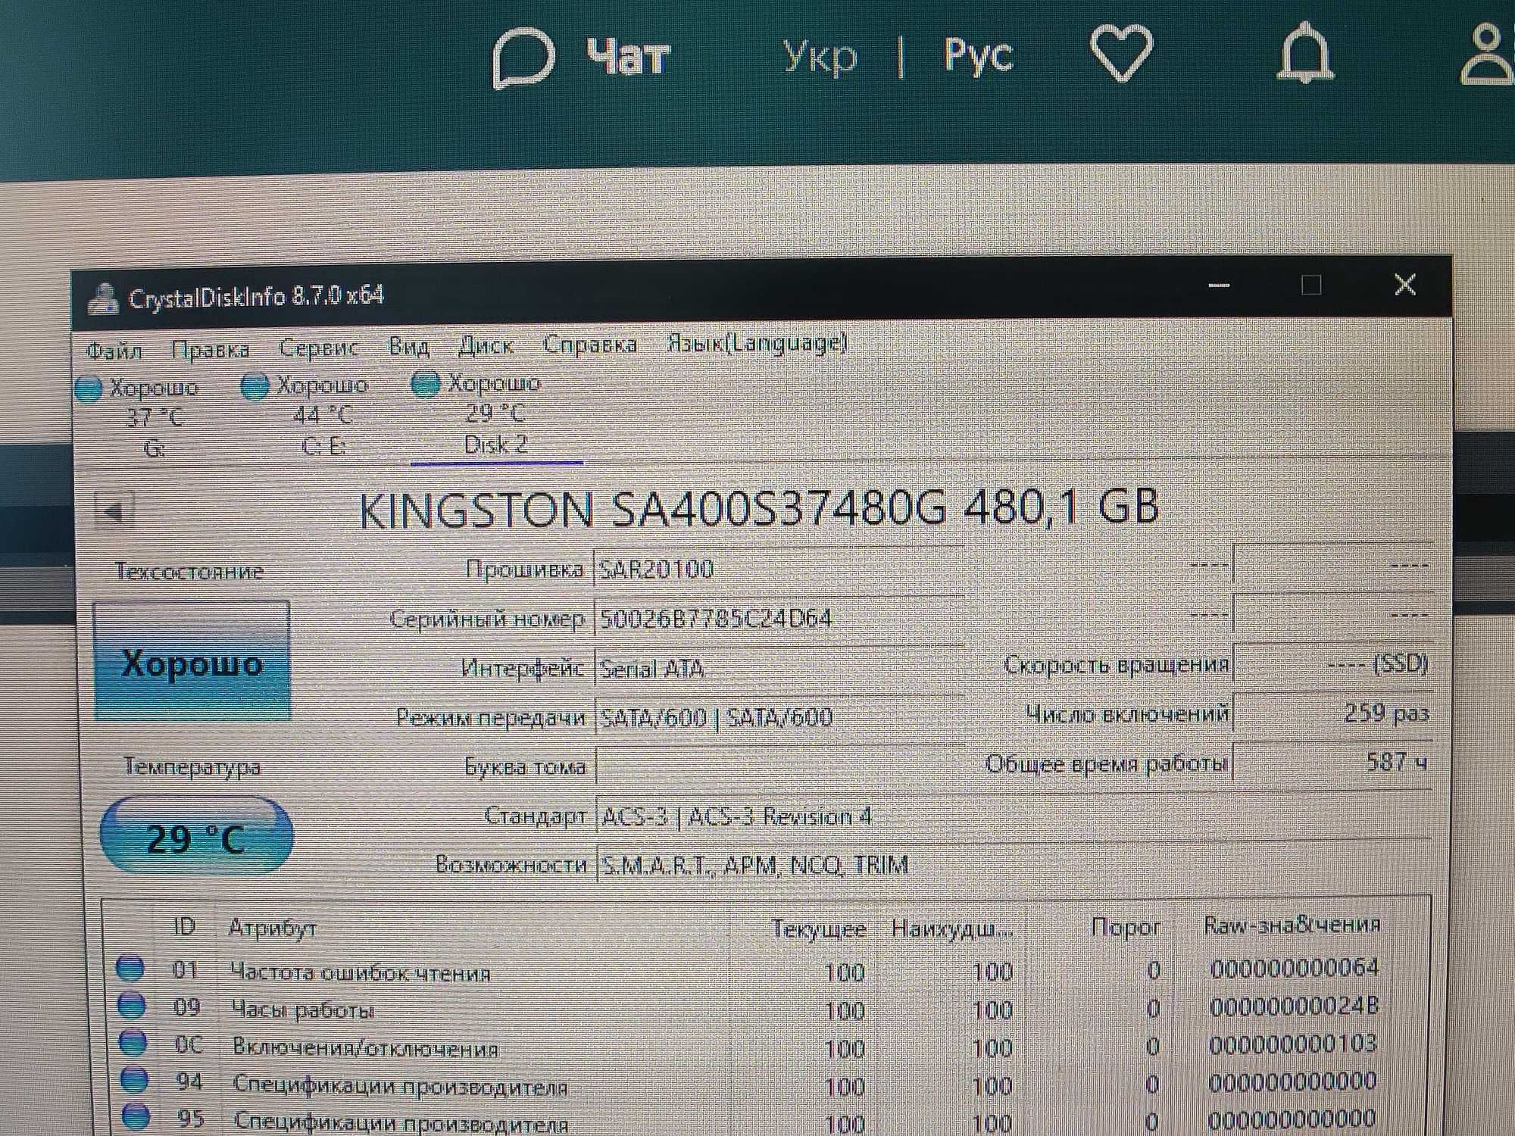The image size is (1515, 1136).
Task: Click the previous disk arrow button
Action: pyautogui.click(x=115, y=510)
